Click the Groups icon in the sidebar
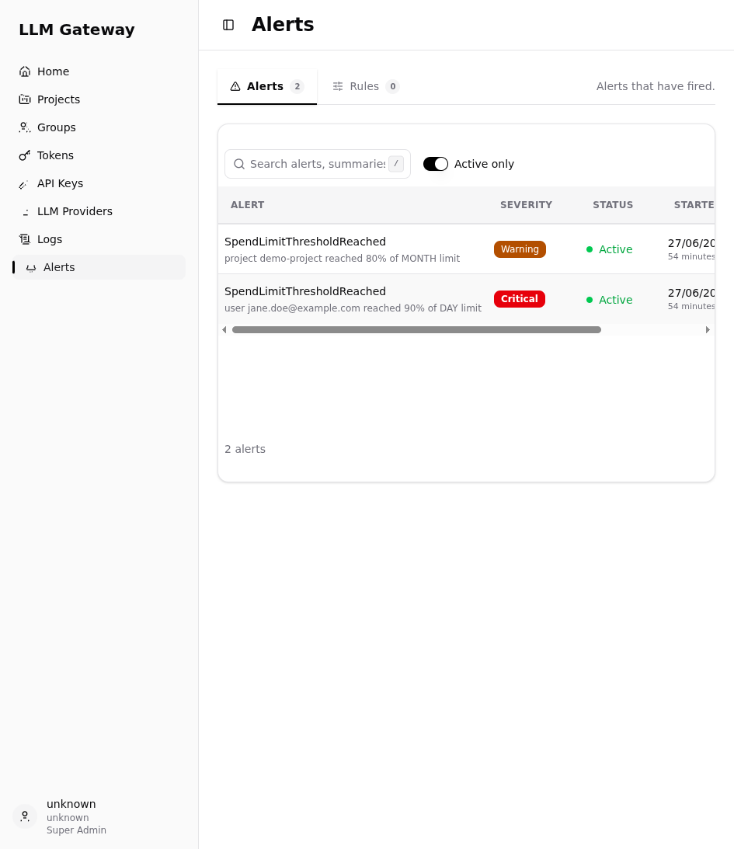734x849 pixels. click(x=24, y=128)
